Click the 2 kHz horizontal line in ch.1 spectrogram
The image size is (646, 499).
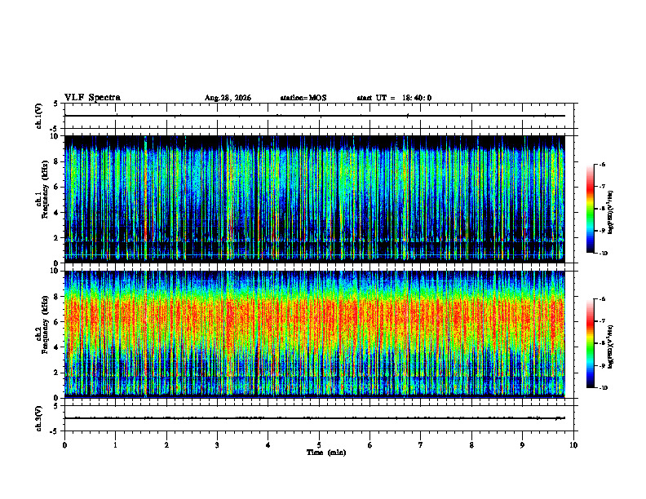tap(314, 240)
